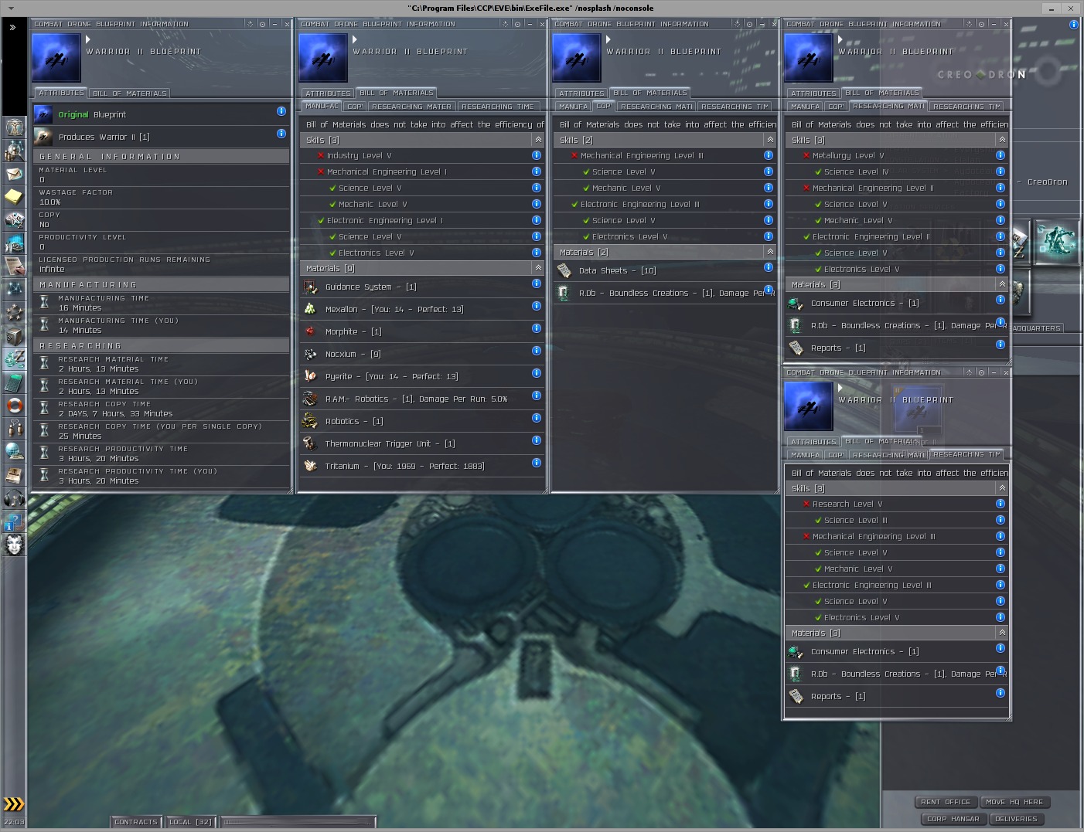This screenshot has height=832, width=1084.
Task: Click the bar beside Local [32]
Action: (x=298, y=822)
